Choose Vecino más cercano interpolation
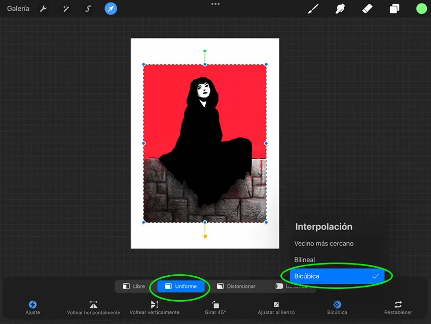This screenshot has width=431, height=324. click(337, 243)
